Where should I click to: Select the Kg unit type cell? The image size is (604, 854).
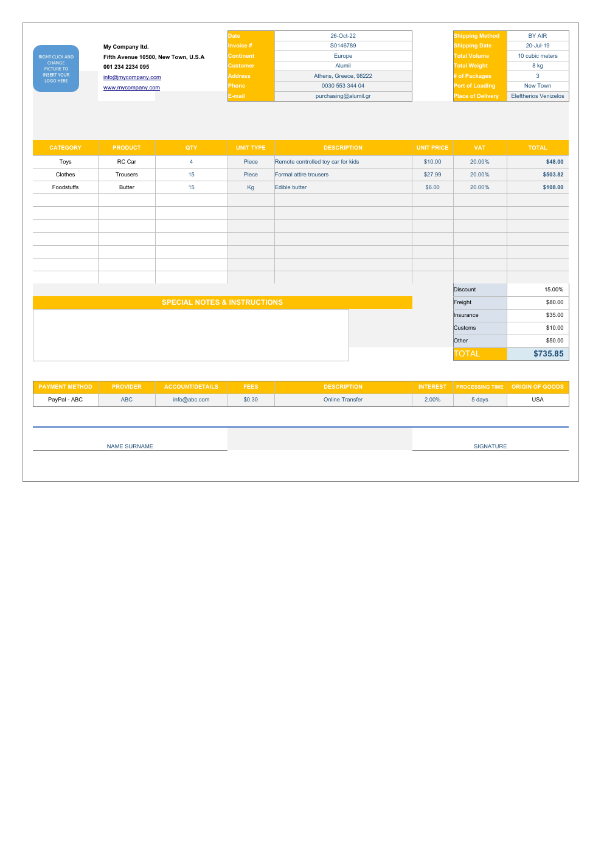click(x=251, y=187)
